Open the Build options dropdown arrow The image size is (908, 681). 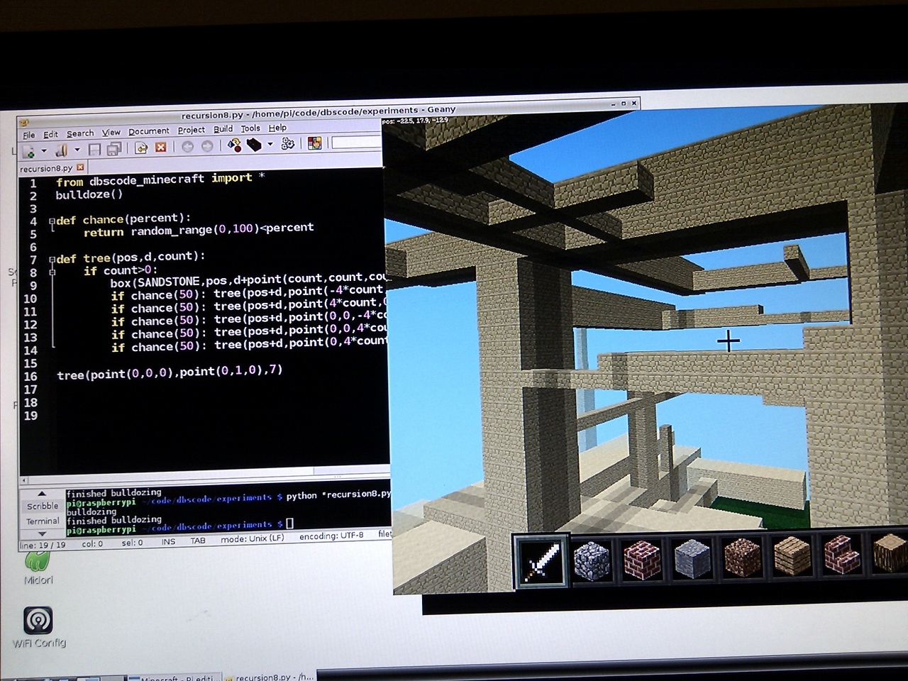(270, 145)
